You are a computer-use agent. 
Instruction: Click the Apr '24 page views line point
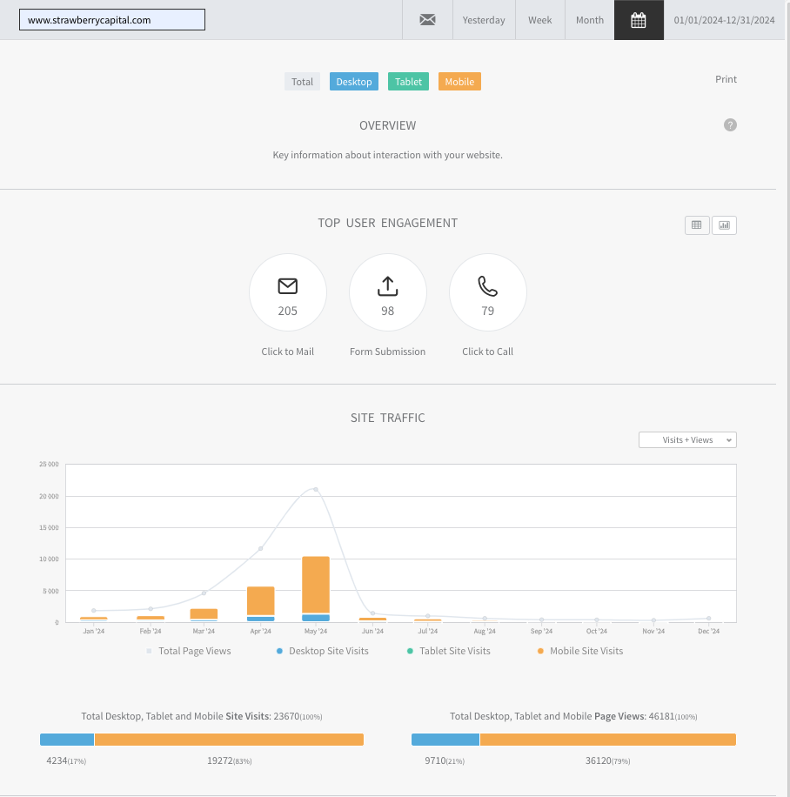tap(261, 548)
